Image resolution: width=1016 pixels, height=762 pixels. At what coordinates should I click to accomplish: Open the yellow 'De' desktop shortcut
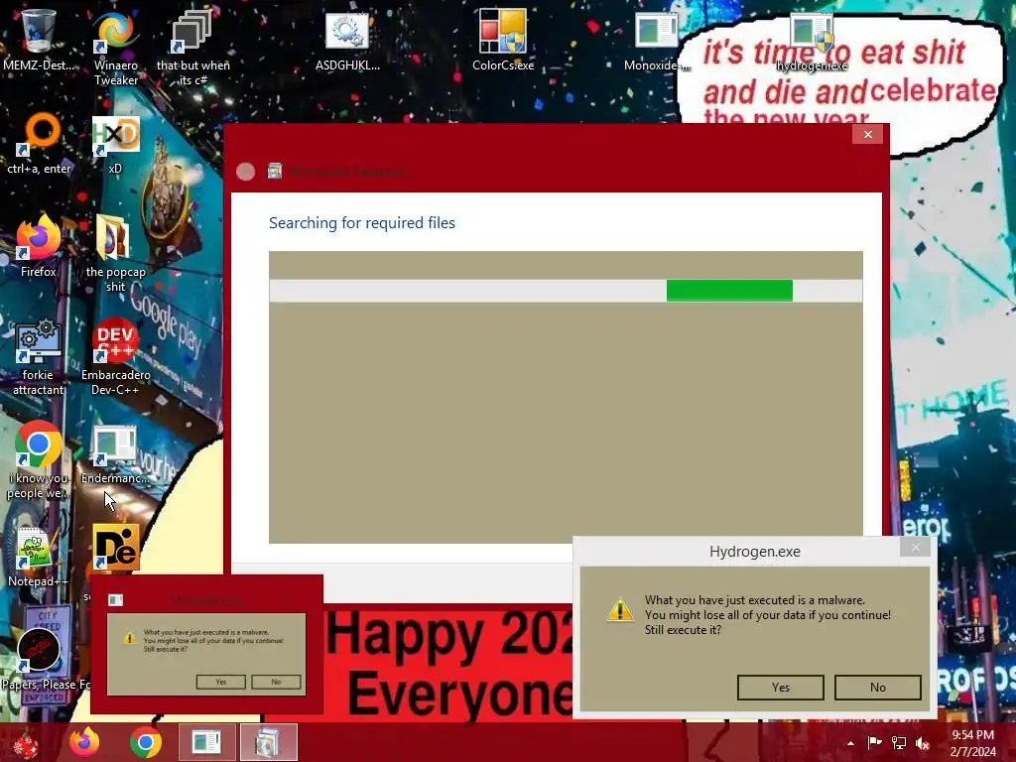coord(115,548)
